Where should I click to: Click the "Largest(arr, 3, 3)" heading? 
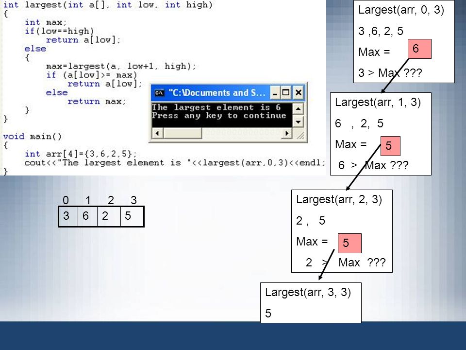tap(308, 292)
